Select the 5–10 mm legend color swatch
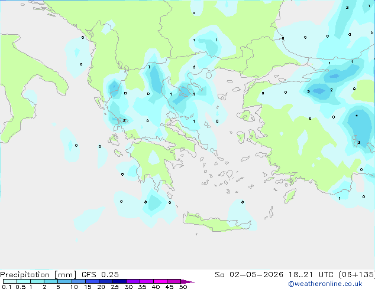The image size is (375, 289). tap(64, 281)
